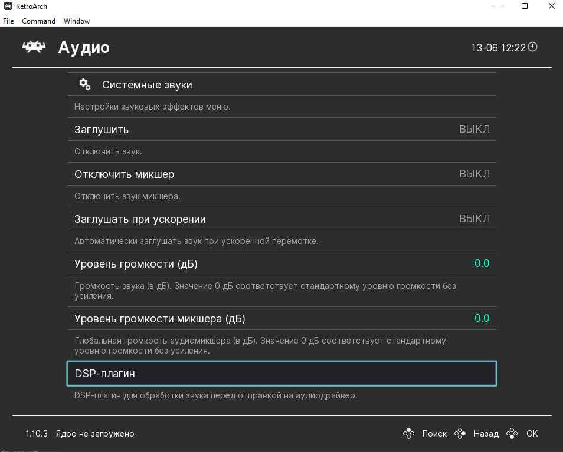Click the RetroArch title bar app icon
Image resolution: width=563 pixels, height=452 pixels.
click(x=8, y=6)
